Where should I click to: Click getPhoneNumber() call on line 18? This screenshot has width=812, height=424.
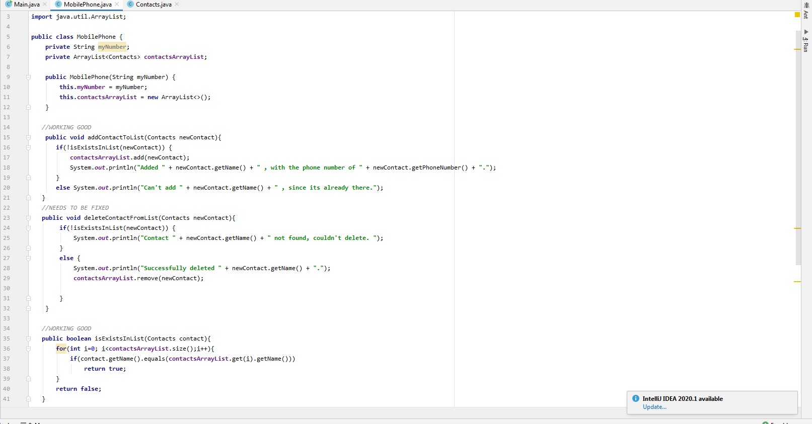point(439,167)
